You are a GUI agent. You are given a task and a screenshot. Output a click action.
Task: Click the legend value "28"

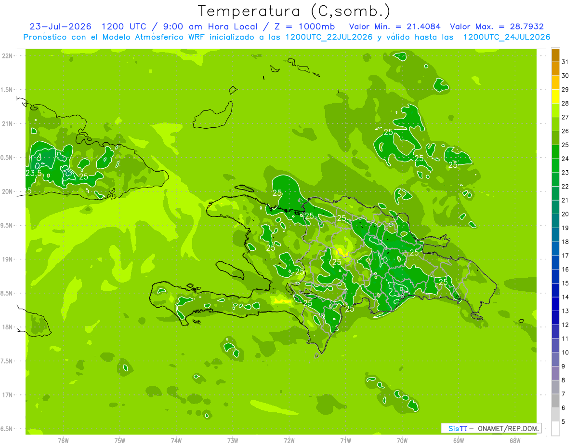point(565,103)
